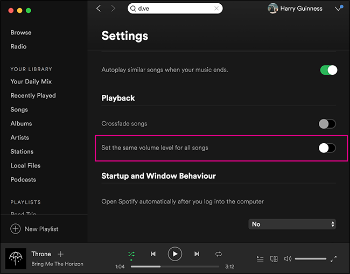Disable autoplay similar songs toggle
The image size is (350, 274).
pos(328,70)
